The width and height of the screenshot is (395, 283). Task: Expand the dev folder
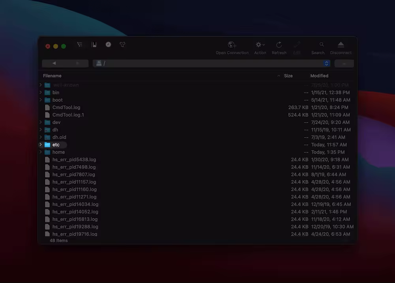(41, 122)
